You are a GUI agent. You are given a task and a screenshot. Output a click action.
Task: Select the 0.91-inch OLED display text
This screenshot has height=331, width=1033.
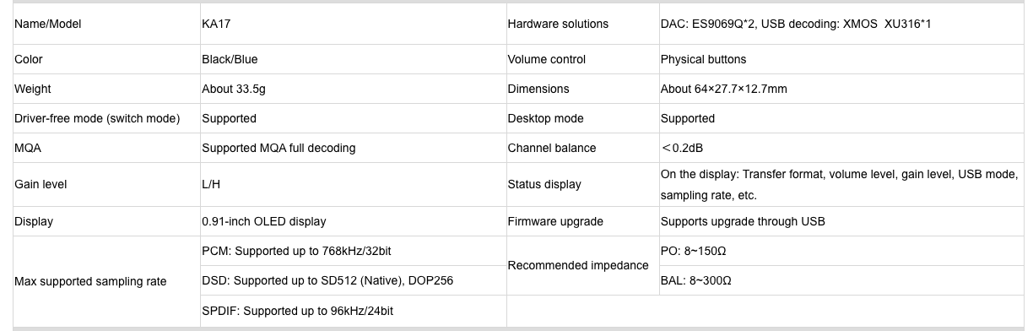(263, 221)
